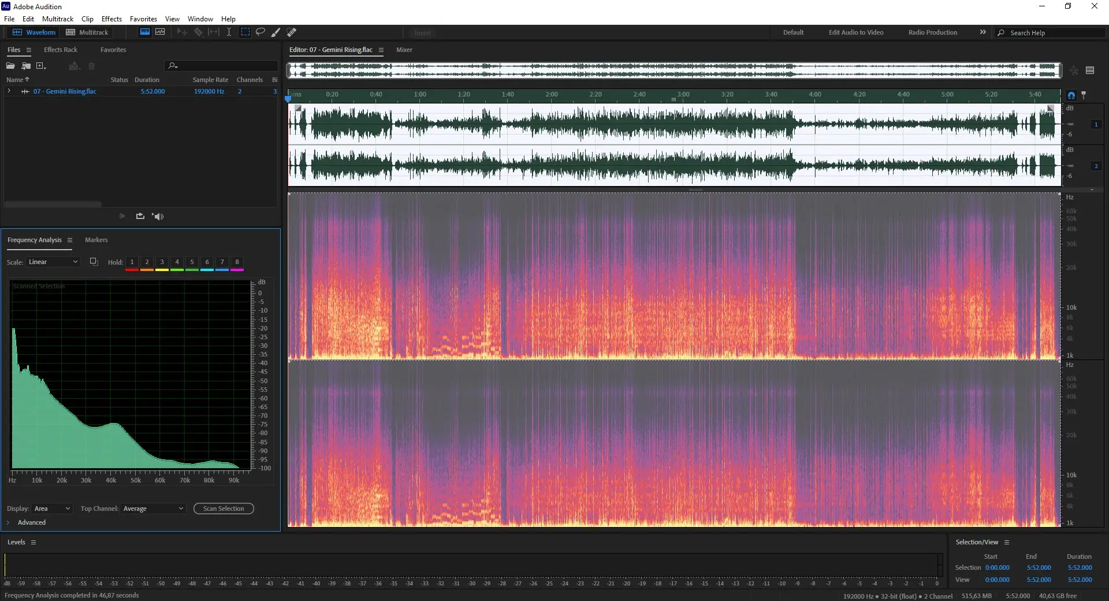
Task: Open the Files panel menu icon
Action: [28, 50]
